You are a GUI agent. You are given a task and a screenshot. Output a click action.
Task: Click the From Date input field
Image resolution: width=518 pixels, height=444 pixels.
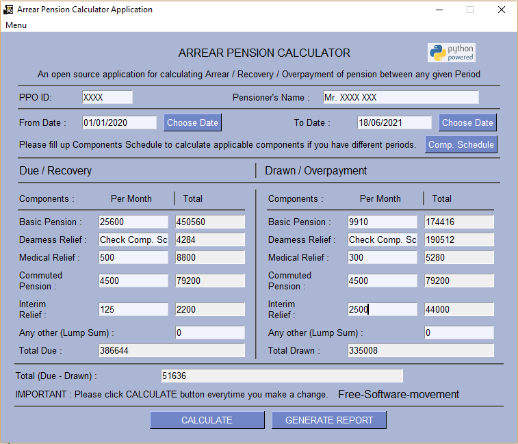point(119,122)
